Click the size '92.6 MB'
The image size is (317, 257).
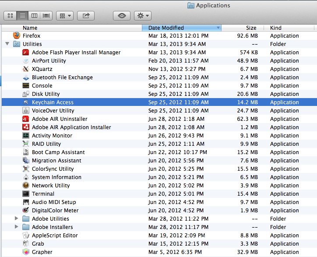247,36
